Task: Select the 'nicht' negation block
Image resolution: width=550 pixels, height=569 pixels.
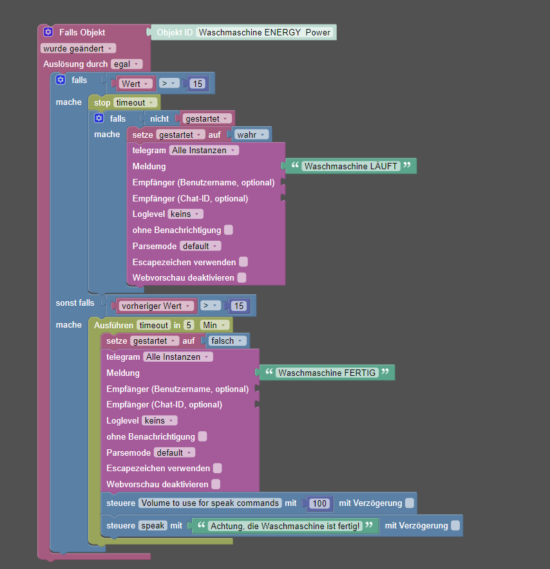Action: (159, 118)
